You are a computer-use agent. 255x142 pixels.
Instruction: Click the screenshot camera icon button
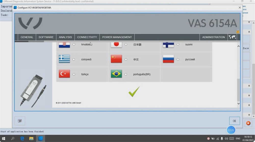tap(20, 121)
